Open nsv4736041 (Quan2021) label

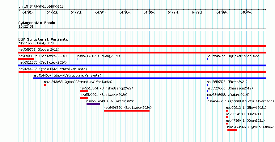(245, 120)
